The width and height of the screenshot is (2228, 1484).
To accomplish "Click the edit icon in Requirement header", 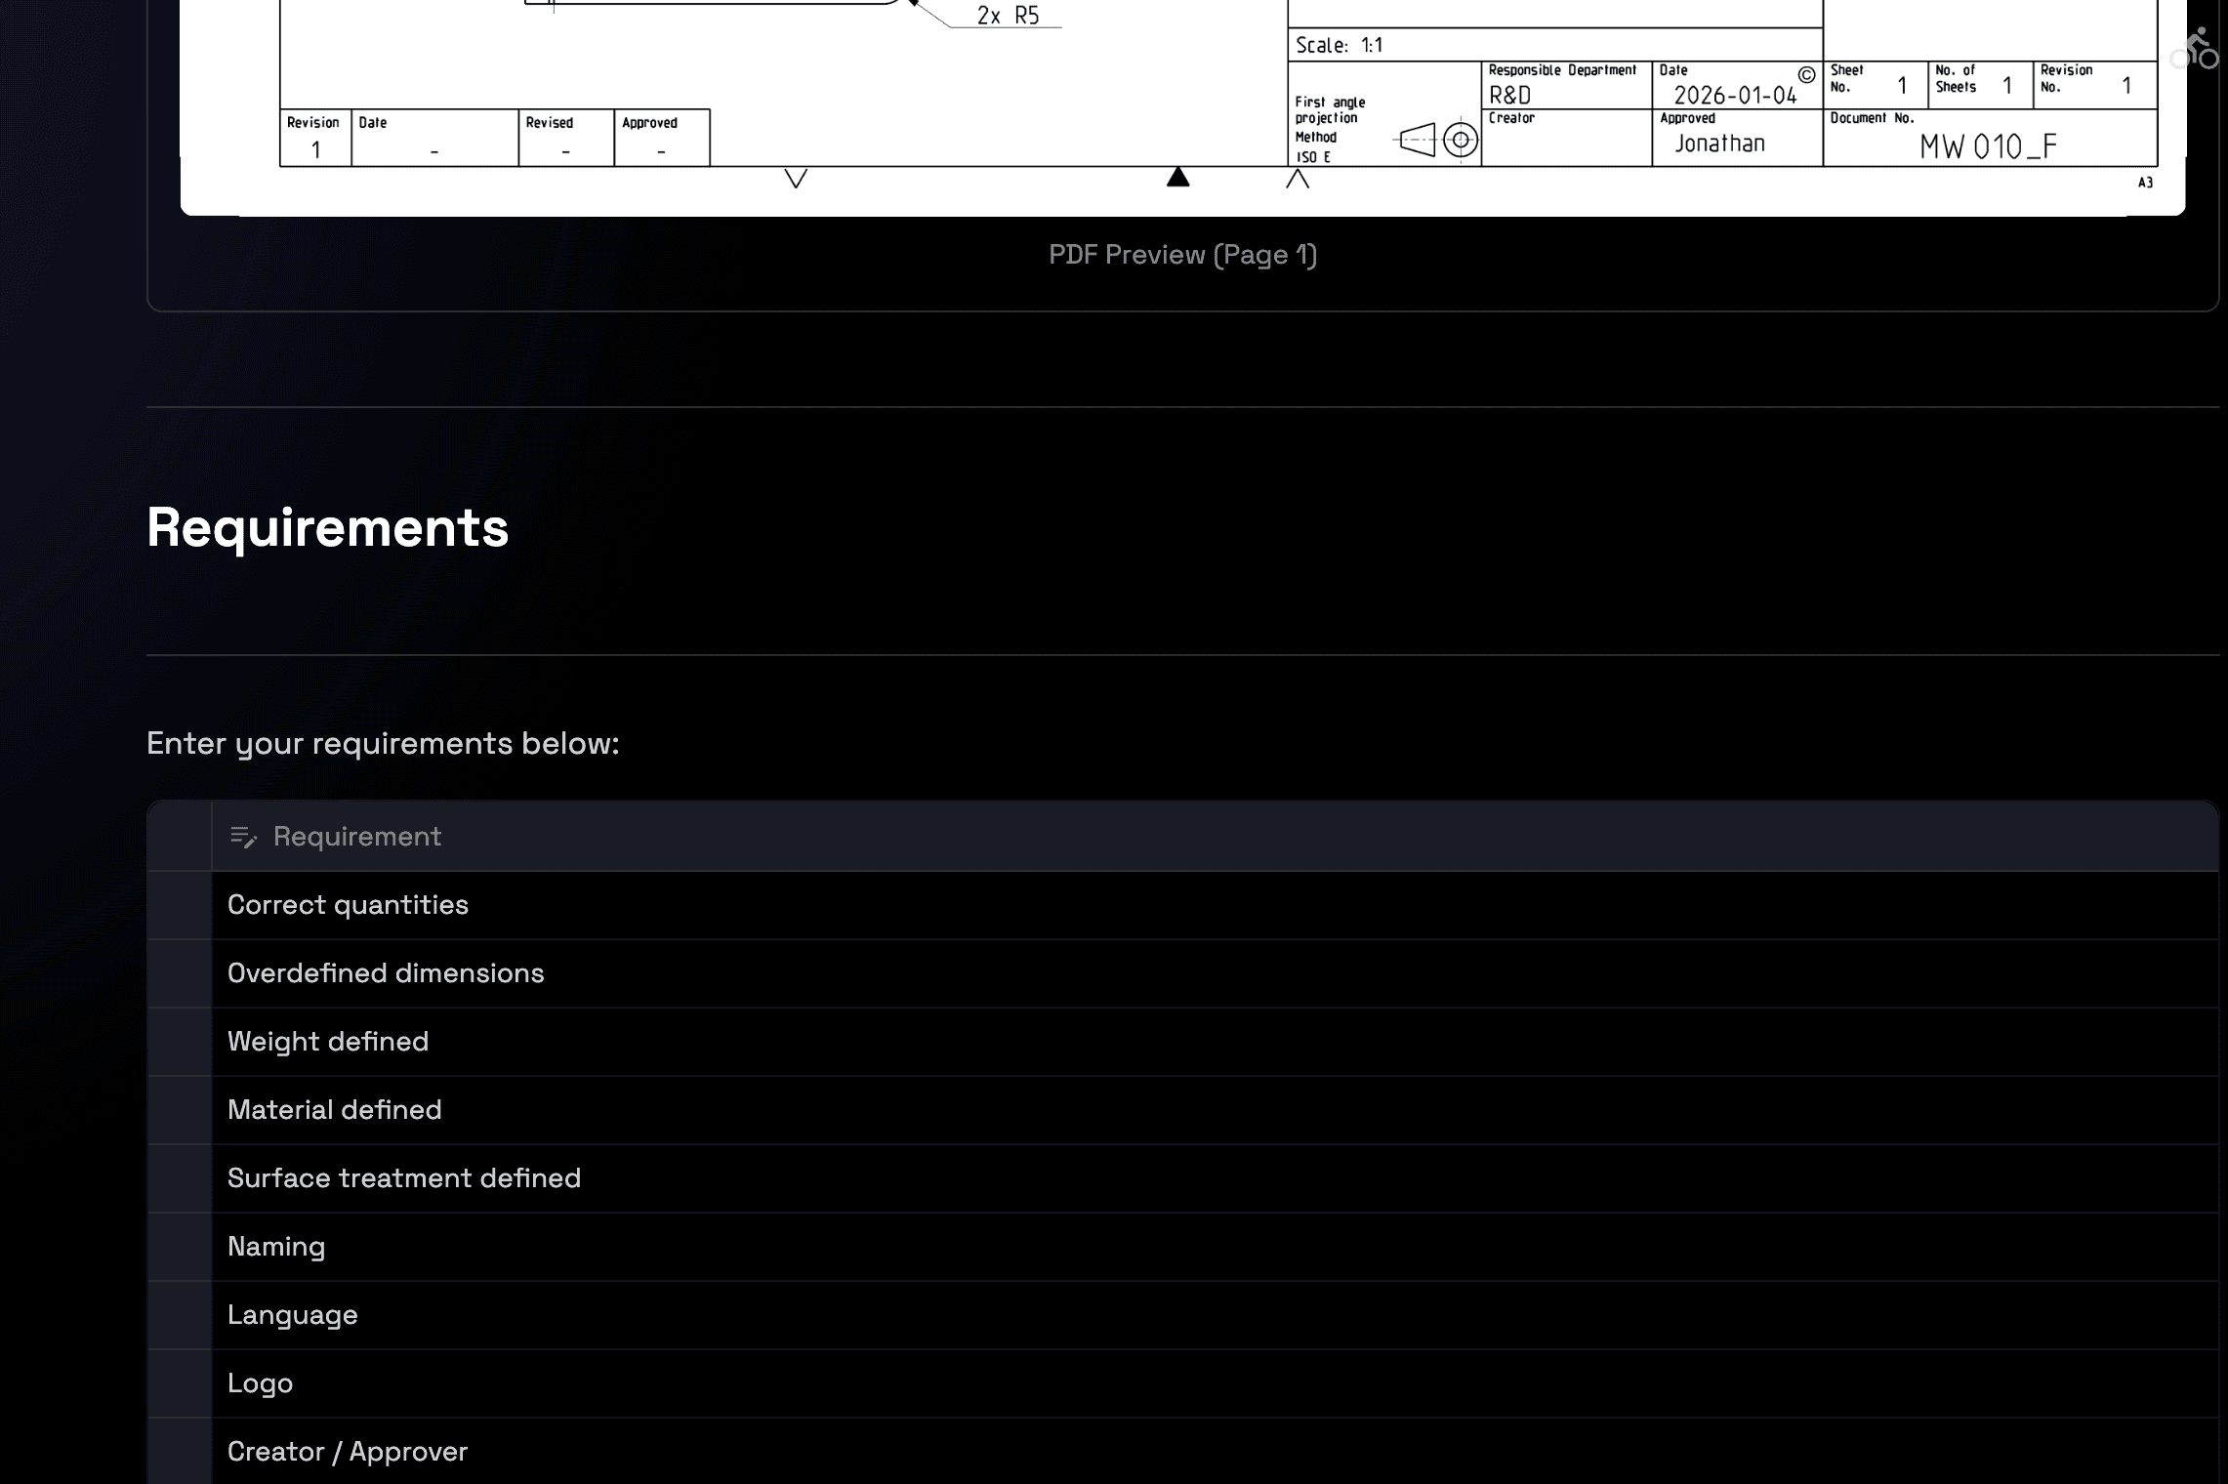I will tap(243, 837).
